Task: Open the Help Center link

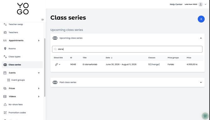Action: [x=176, y=4]
